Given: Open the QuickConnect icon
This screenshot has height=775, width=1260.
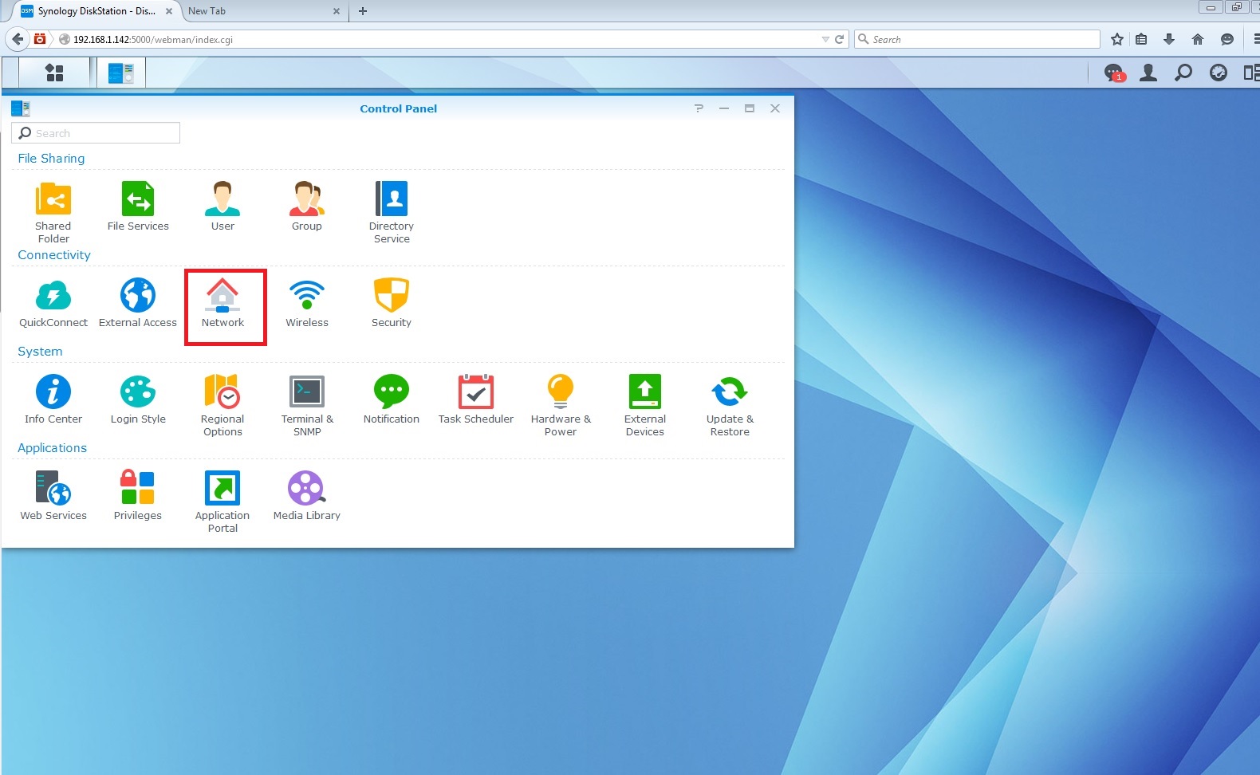Looking at the screenshot, I should [53, 304].
